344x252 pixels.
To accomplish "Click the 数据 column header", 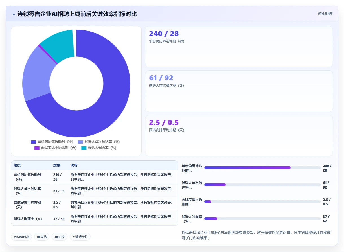I will pos(57,165).
